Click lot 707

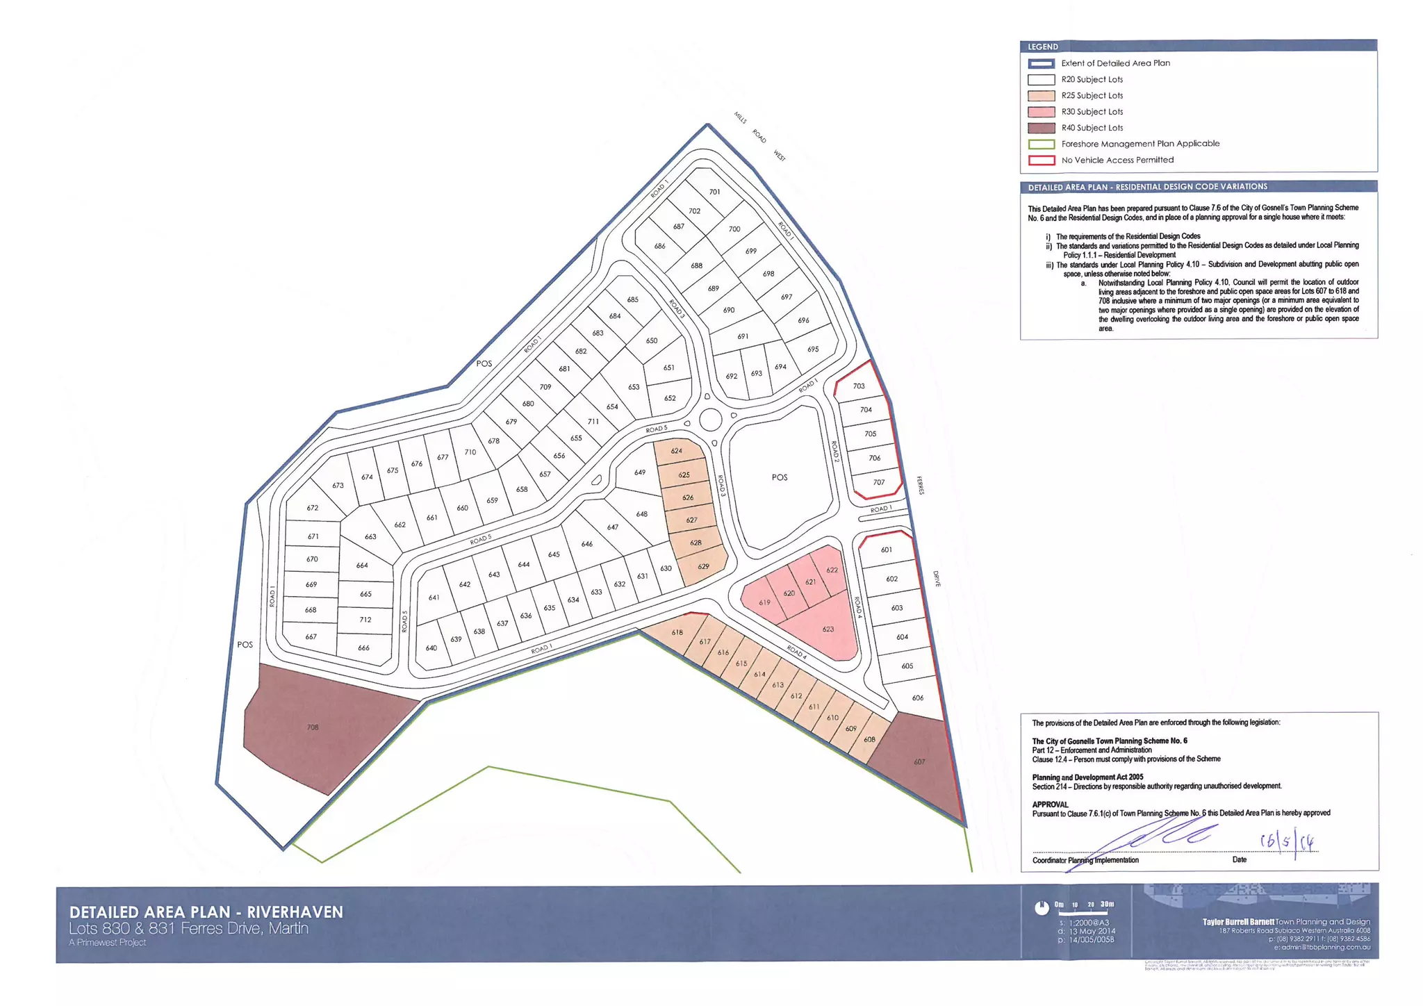879,482
